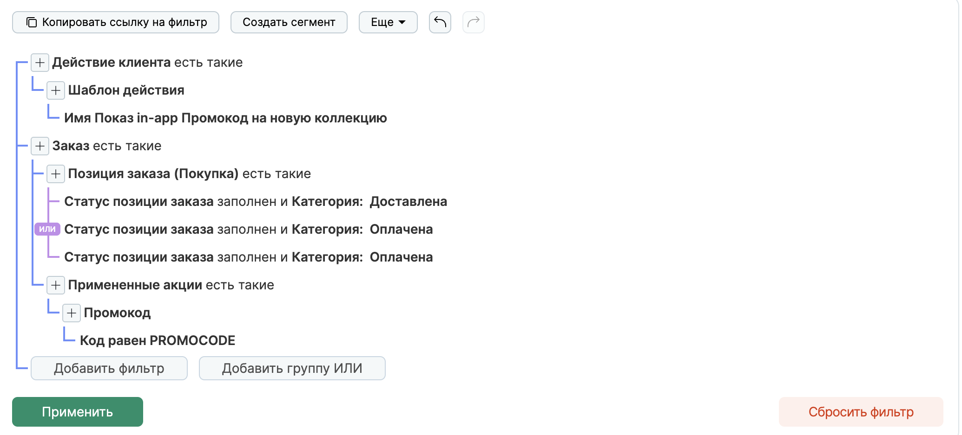
Task: Open the Еще dropdown menu
Action: tap(388, 22)
